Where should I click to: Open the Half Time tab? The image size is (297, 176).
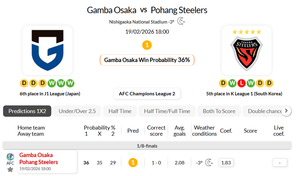coord(120,111)
